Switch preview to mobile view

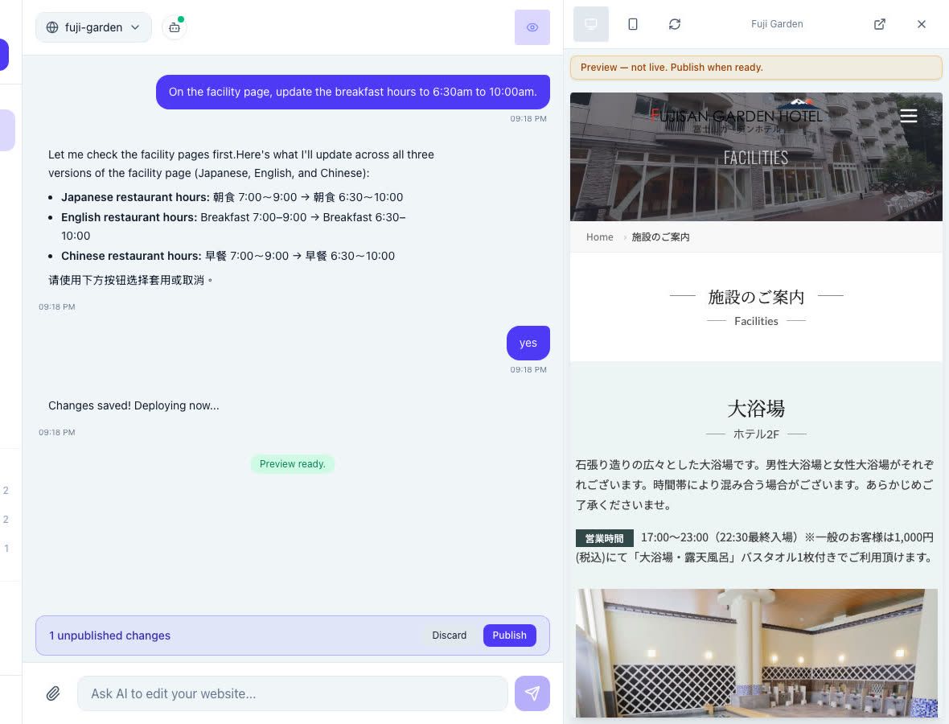632,24
